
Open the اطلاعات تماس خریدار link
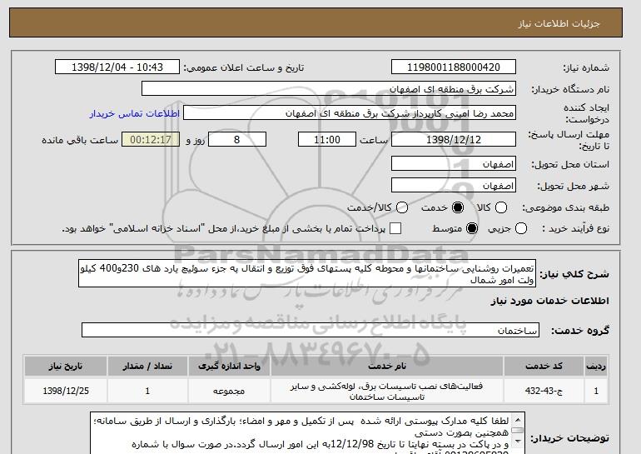pos(135,113)
